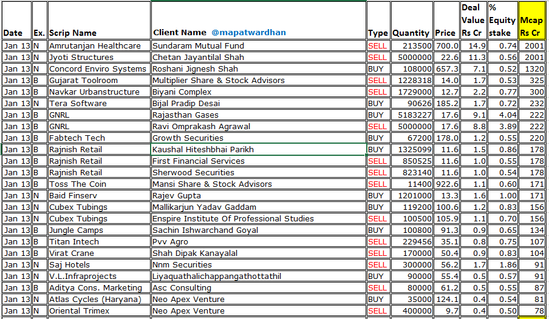Viewport: 549px width, 319px height.
Task: Click price 657.3 for Concord Enviro Systems
Action: coord(446,69)
